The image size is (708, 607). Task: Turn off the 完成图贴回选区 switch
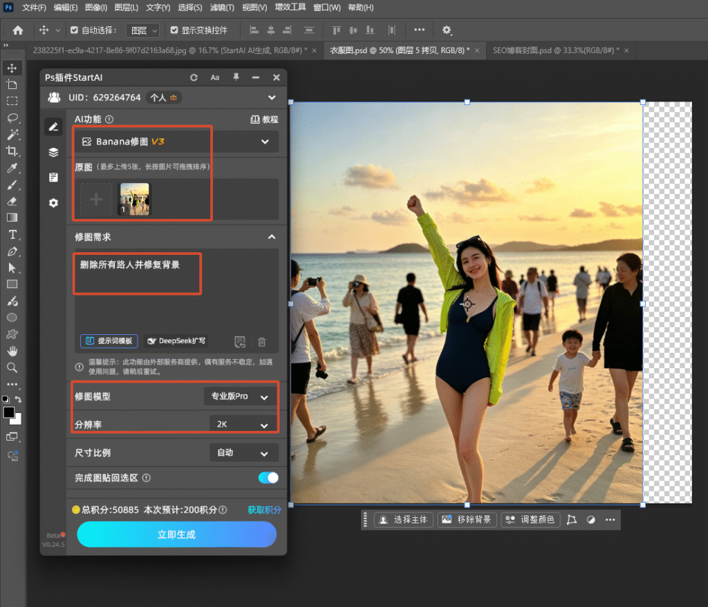[268, 478]
